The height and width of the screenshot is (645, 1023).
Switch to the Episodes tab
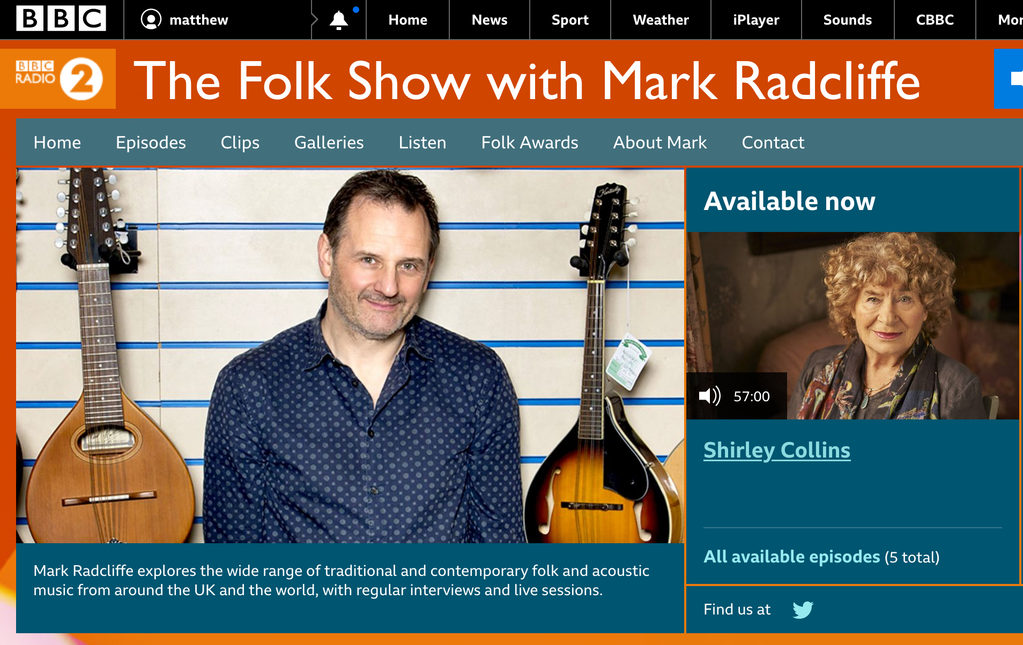click(151, 142)
